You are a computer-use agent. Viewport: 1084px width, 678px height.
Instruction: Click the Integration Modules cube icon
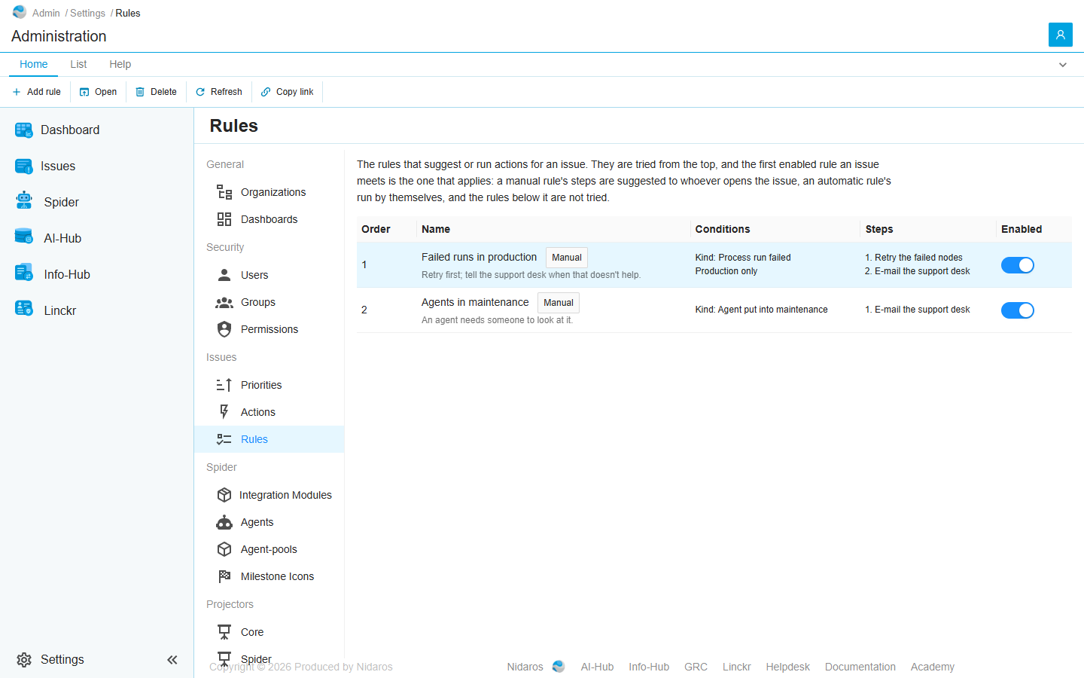click(x=224, y=495)
